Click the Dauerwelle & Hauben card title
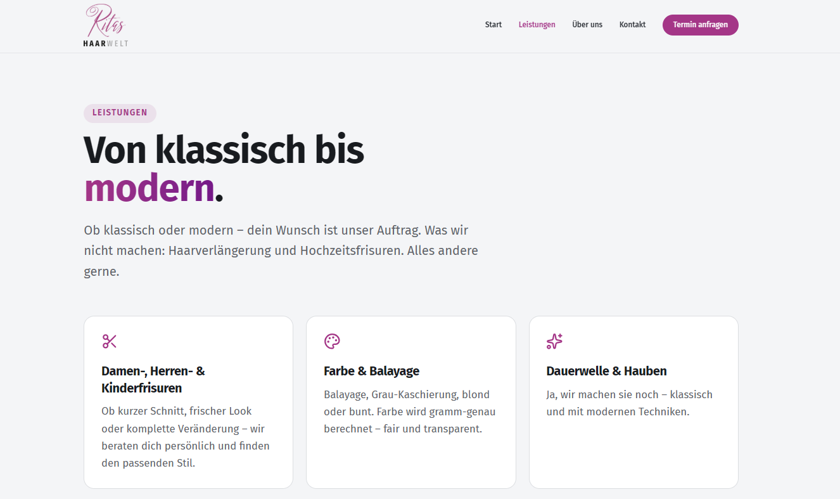The height and width of the screenshot is (499, 840). pos(606,371)
